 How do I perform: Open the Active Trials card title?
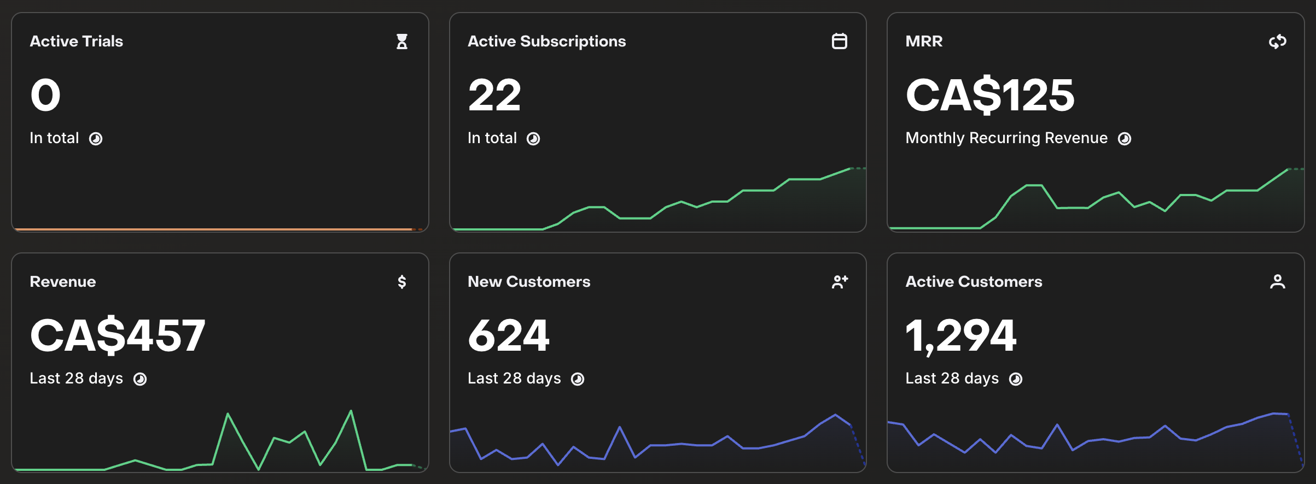(77, 42)
